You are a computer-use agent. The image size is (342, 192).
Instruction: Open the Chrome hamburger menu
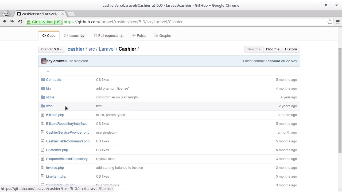[x=338, y=22]
